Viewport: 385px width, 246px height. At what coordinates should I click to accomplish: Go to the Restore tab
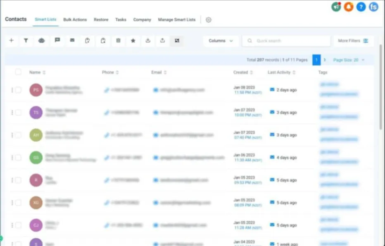tap(101, 20)
